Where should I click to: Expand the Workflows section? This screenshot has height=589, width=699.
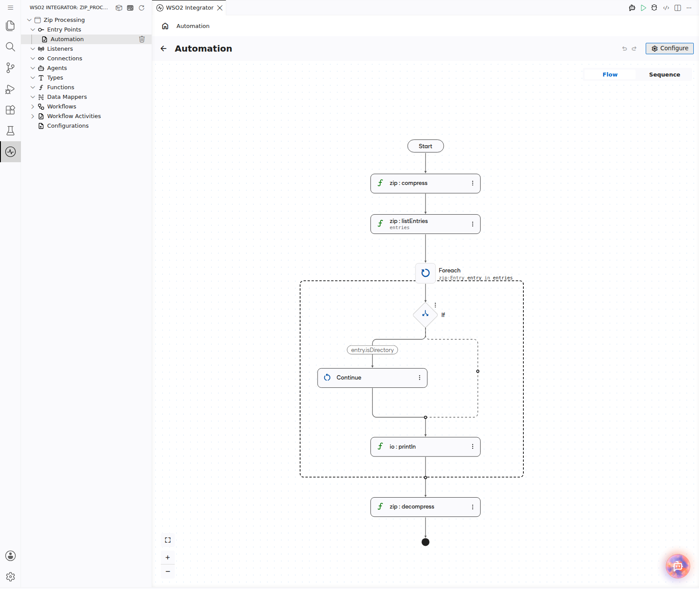pyautogui.click(x=33, y=107)
